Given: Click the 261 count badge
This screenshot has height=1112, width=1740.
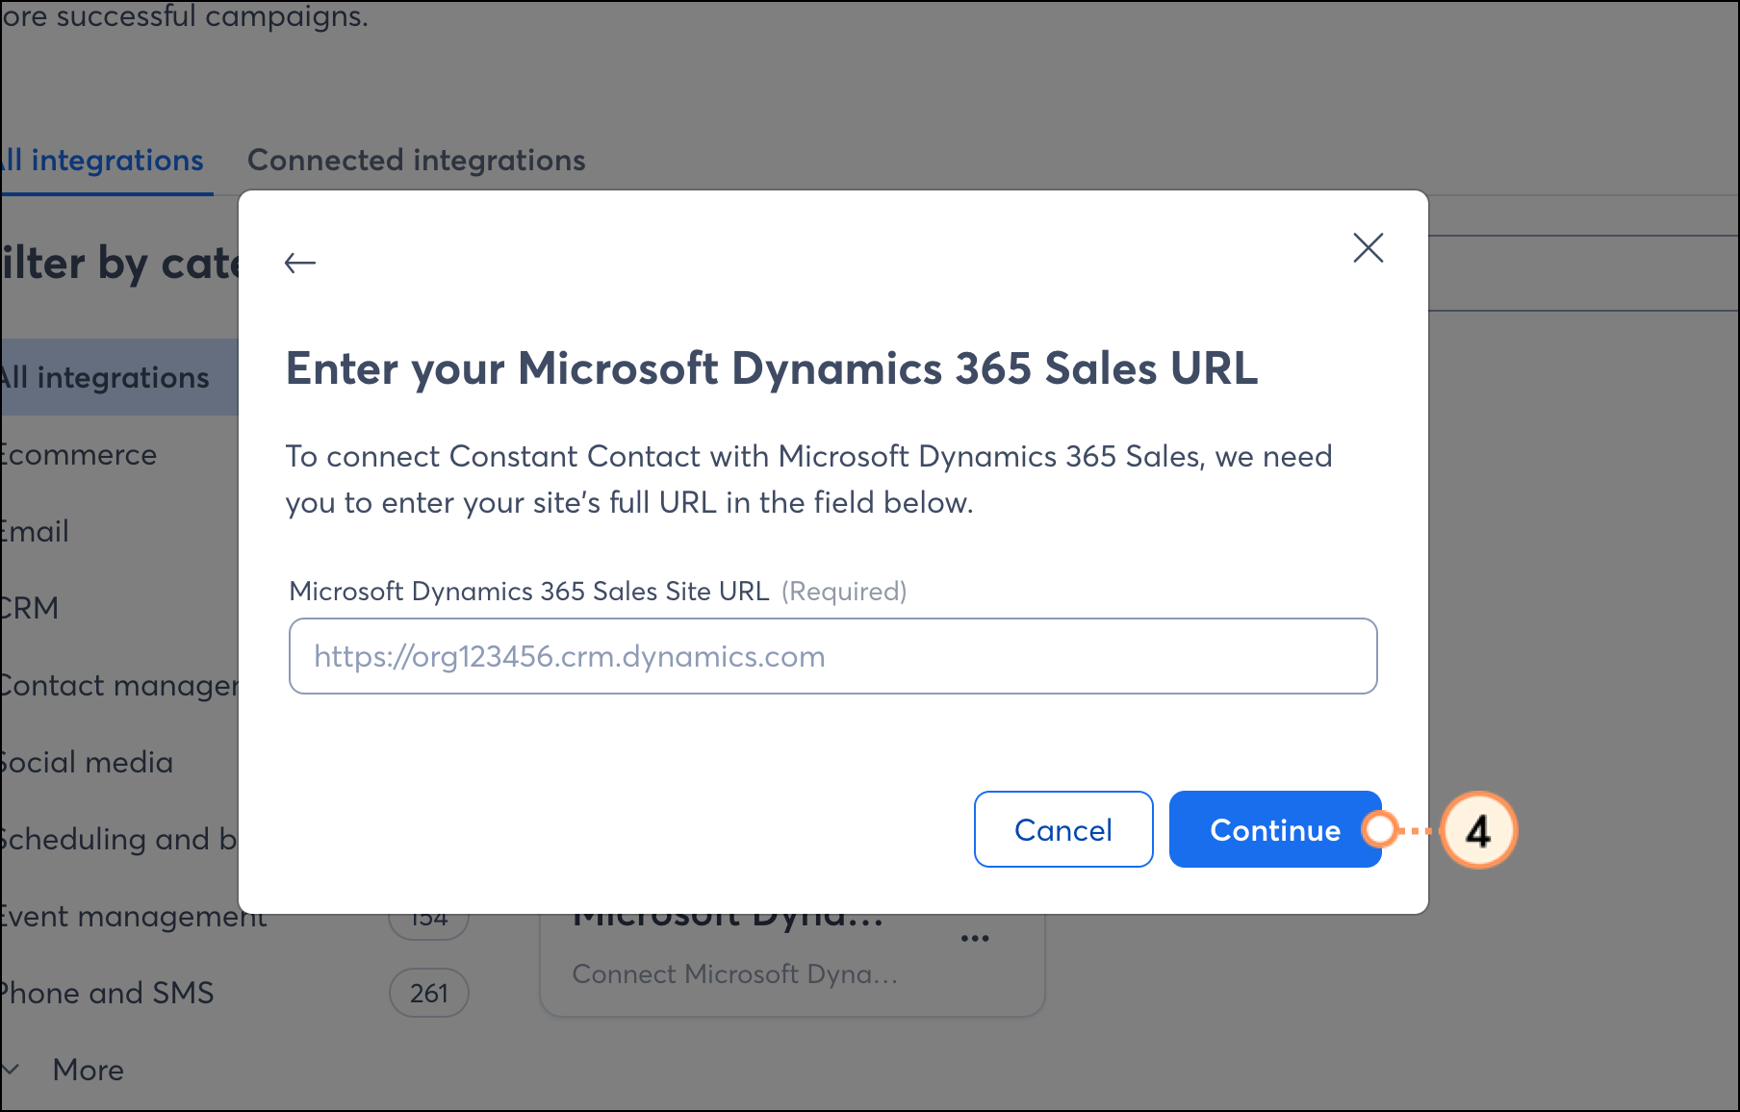Looking at the screenshot, I should pos(429,993).
